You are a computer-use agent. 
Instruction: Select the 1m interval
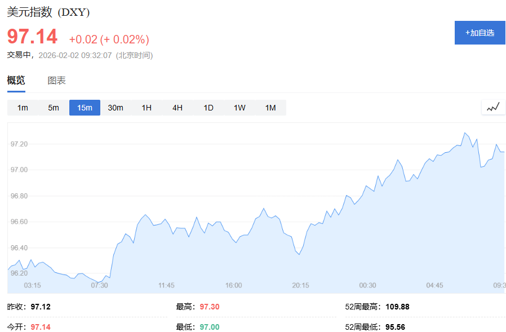click(23, 108)
